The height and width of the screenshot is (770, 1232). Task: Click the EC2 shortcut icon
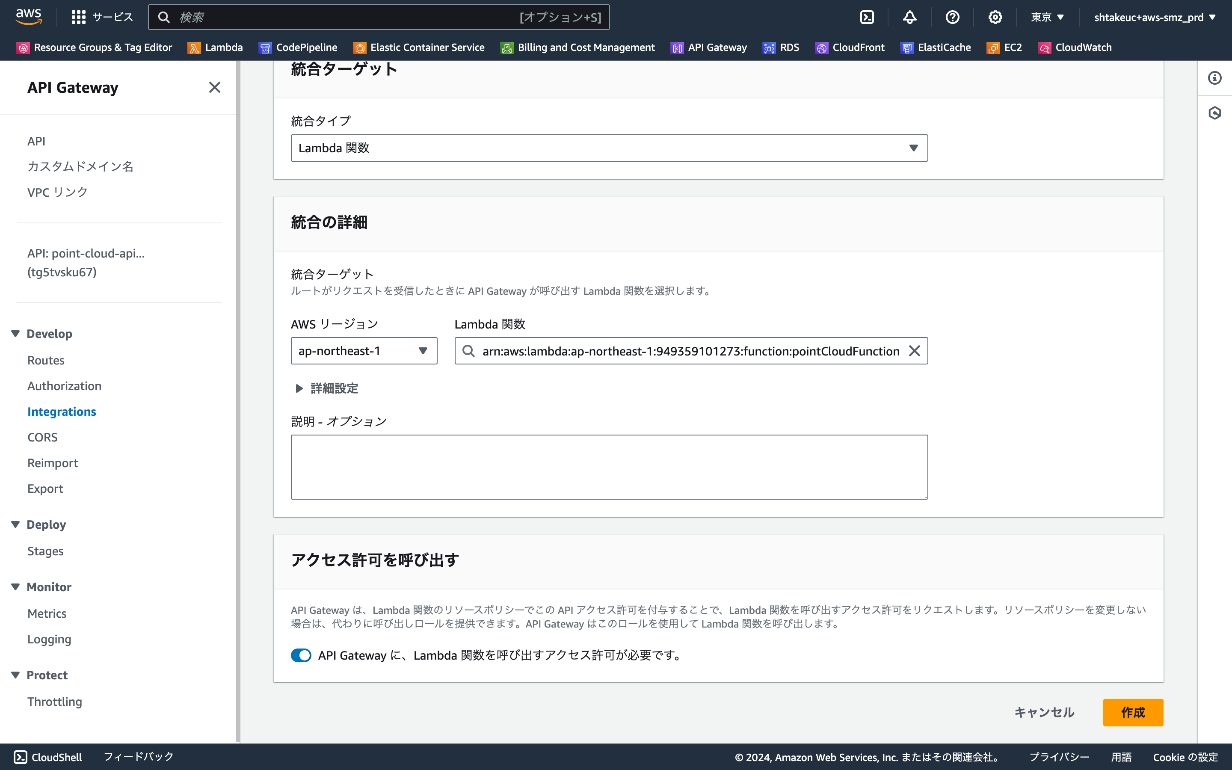[x=993, y=48]
